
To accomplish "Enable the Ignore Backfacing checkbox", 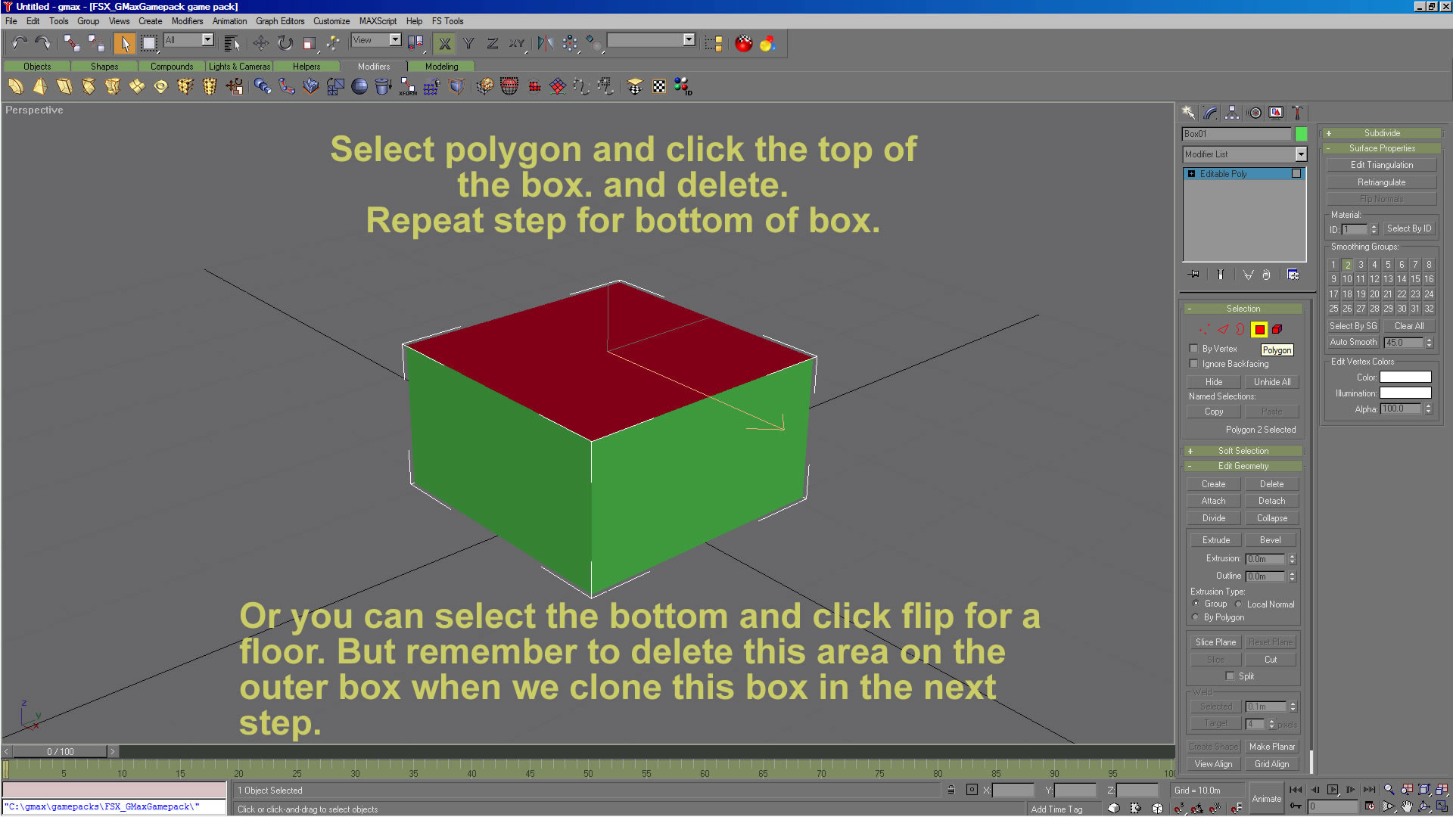I will point(1194,364).
